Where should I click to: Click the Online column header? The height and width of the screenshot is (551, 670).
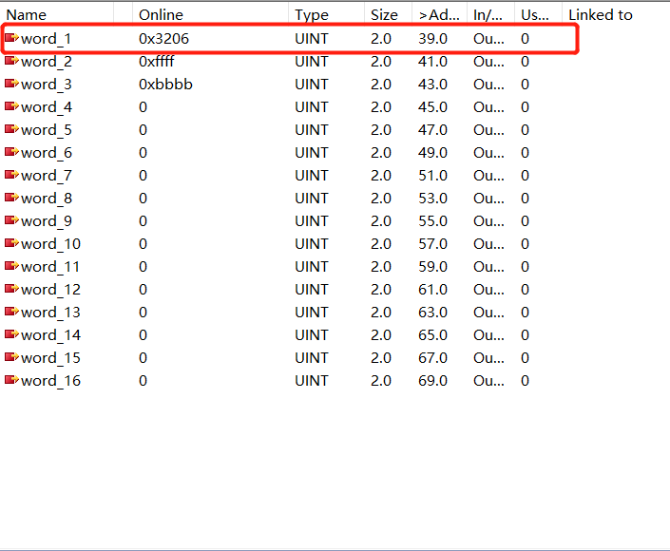(x=162, y=15)
